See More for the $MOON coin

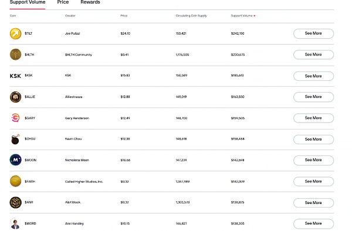[x=313, y=160]
